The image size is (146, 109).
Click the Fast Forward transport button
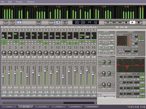point(120,22)
